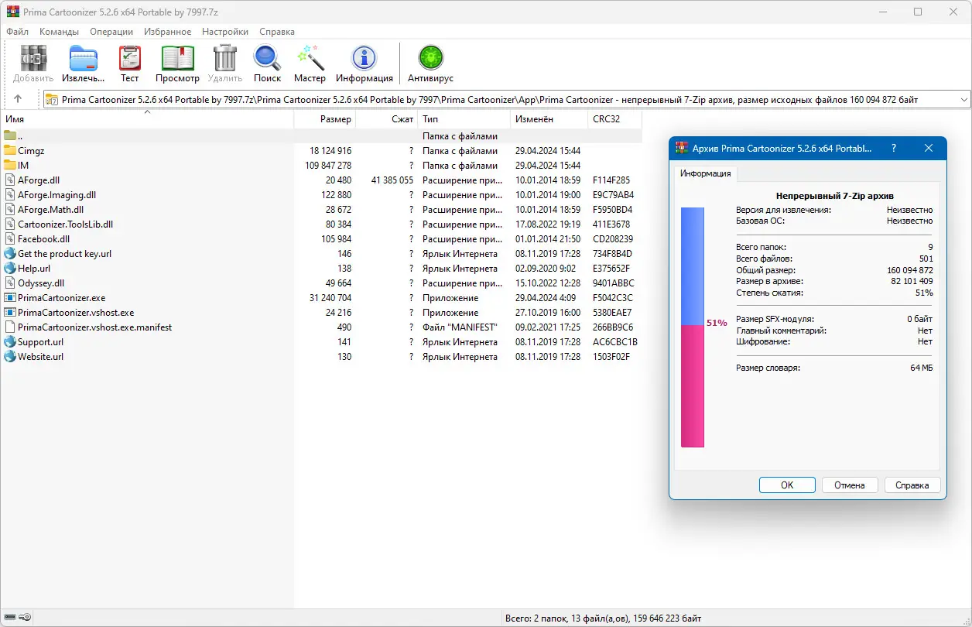Select the PrimaCartoonizer.vshost.exe file
The height and width of the screenshot is (627, 972).
pos(76,313)
